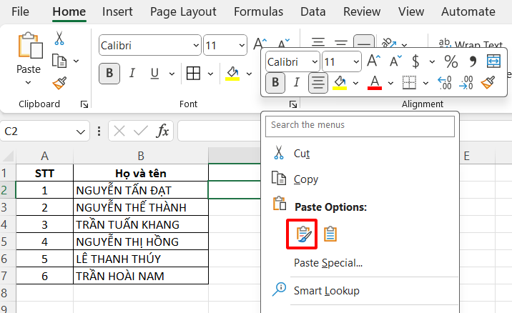Open the ribbon font size 11 dropdown

click(x=242, y=45)
